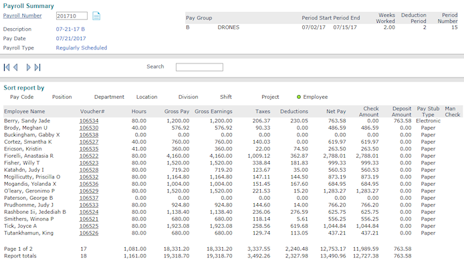This screenshot has width=464, height=262.
Task: Go to the next page arrow
Action: (x=28, y=68)
